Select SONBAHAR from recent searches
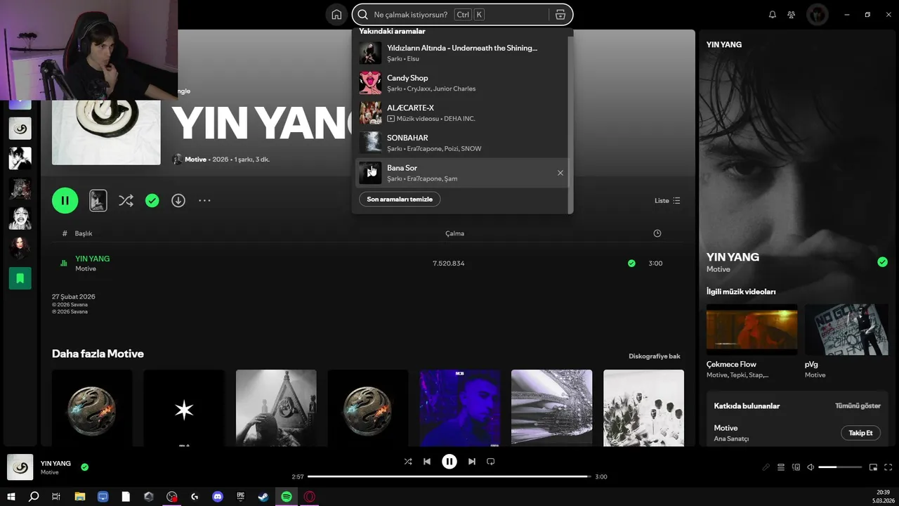The height and width of the screenshot is (506, 899). click(461, 143)
